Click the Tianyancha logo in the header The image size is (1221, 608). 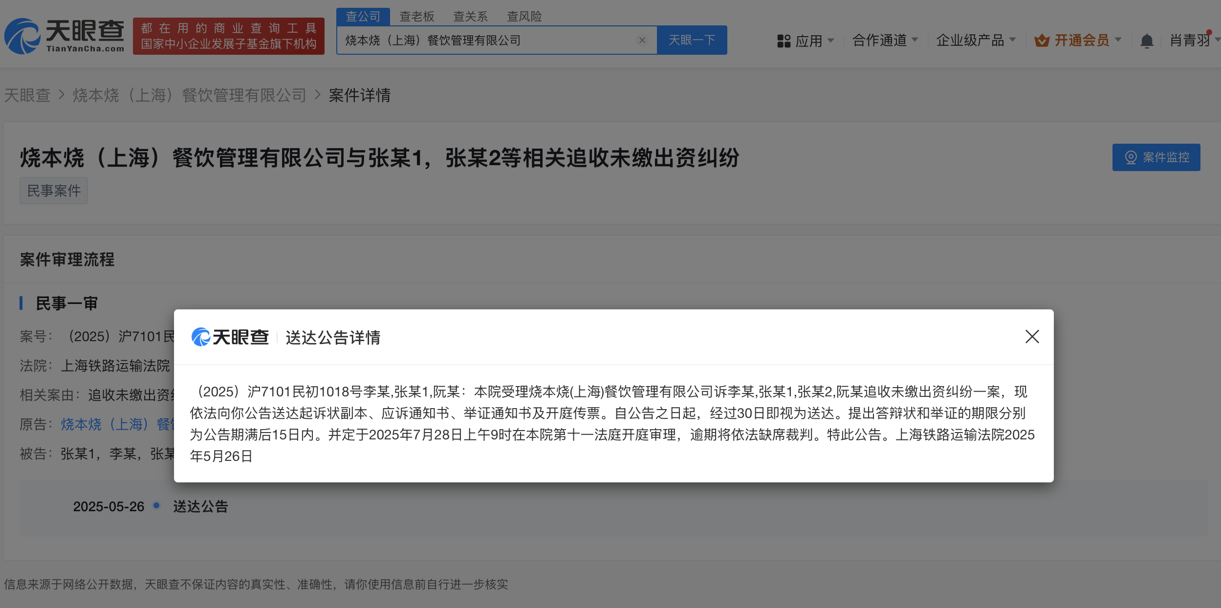click(x=65, y=36)
